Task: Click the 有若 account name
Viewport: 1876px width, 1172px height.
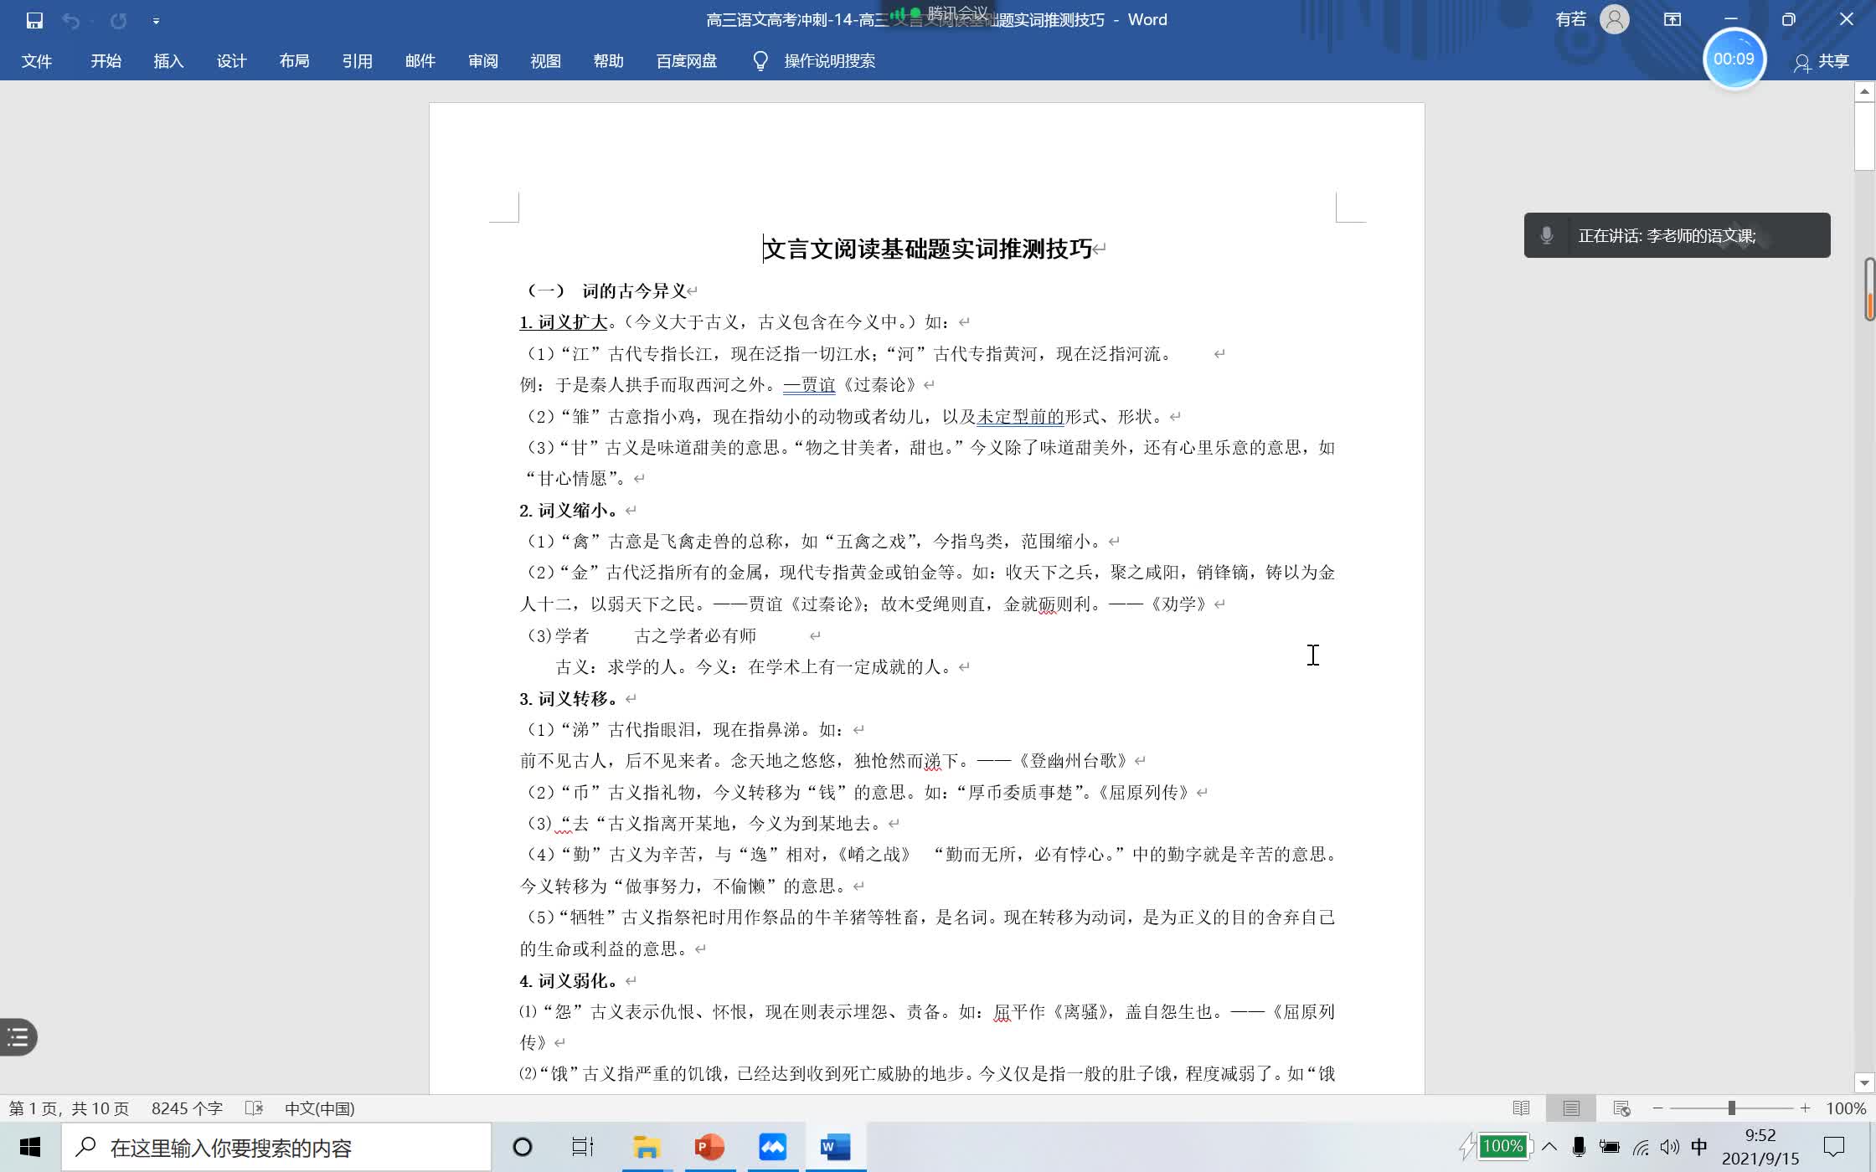Action: [1570, 19]
